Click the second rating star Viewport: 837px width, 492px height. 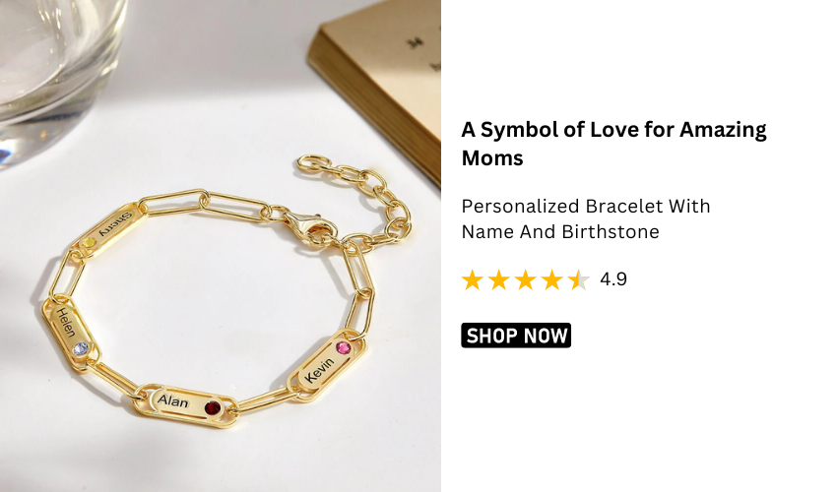tap(498, 279)
